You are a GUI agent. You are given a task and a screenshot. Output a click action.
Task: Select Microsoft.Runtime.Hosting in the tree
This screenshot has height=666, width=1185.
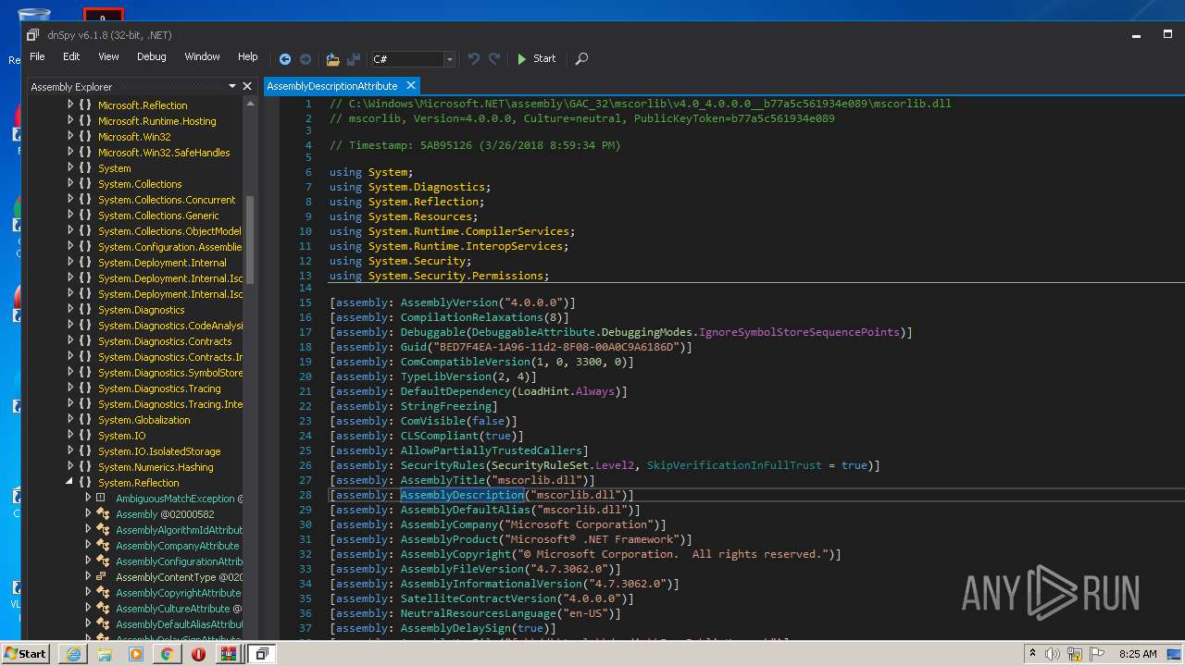157,121
